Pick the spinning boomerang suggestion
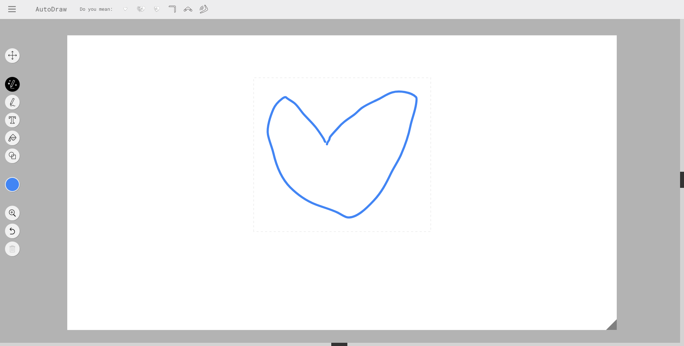 point(204,9)
